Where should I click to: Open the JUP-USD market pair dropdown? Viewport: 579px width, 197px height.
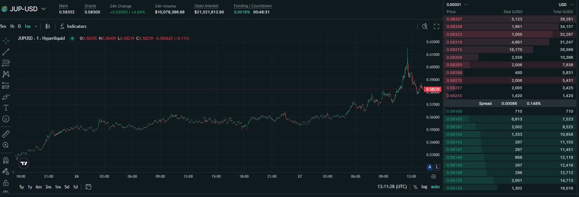[29, 9]
